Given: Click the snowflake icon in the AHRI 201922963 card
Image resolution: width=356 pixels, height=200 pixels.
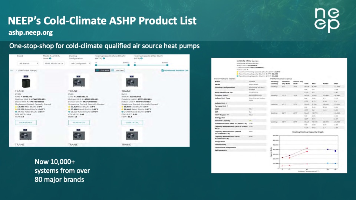Looking at the screenshot, I should [122, 112].
